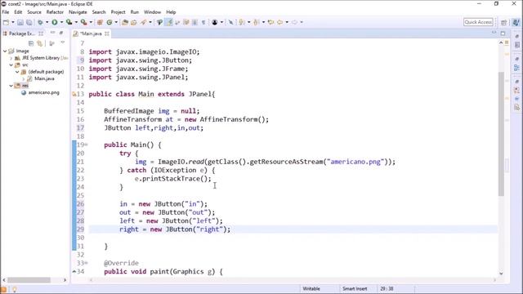523x294 pixels.
Task: Collapse the src folder node
Action: pos(11,65)
